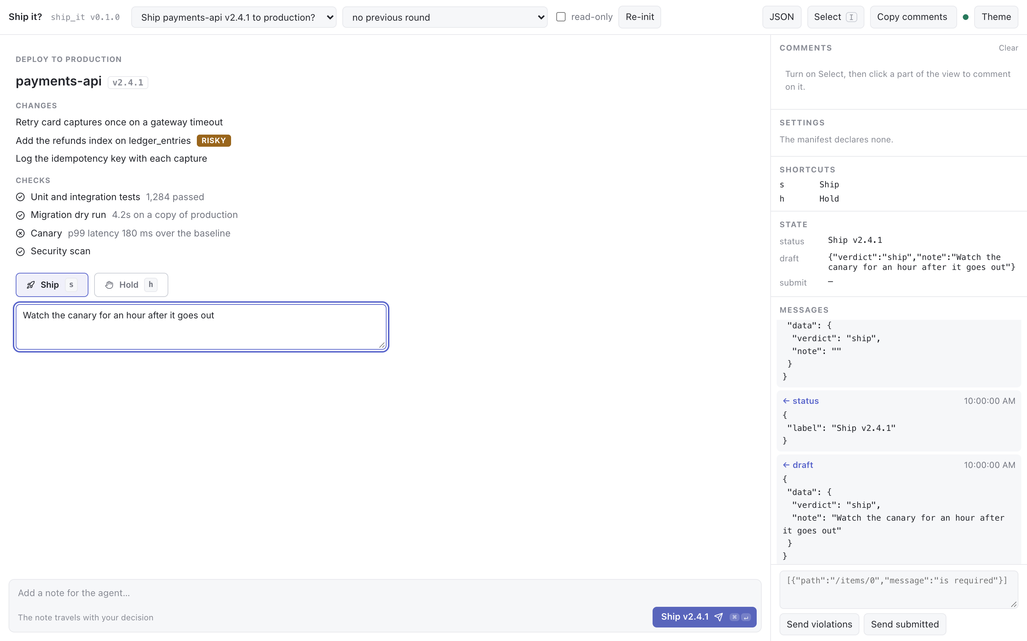Screen dimensions: 1027x641
Task: Click 'Log the idempotency key with each capture'
Action: coord(111,158)
